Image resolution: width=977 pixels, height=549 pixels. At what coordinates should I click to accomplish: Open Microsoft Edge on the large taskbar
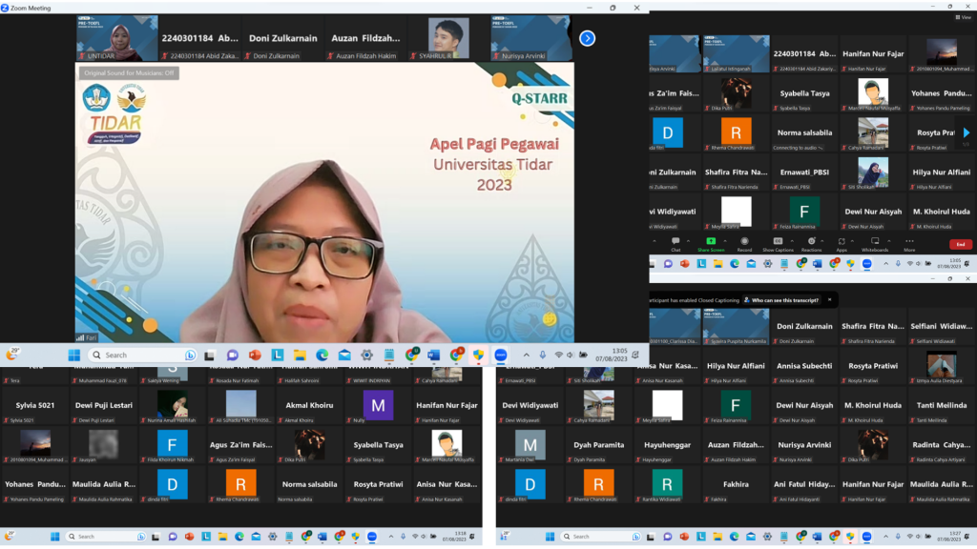(x=322, y=355)
